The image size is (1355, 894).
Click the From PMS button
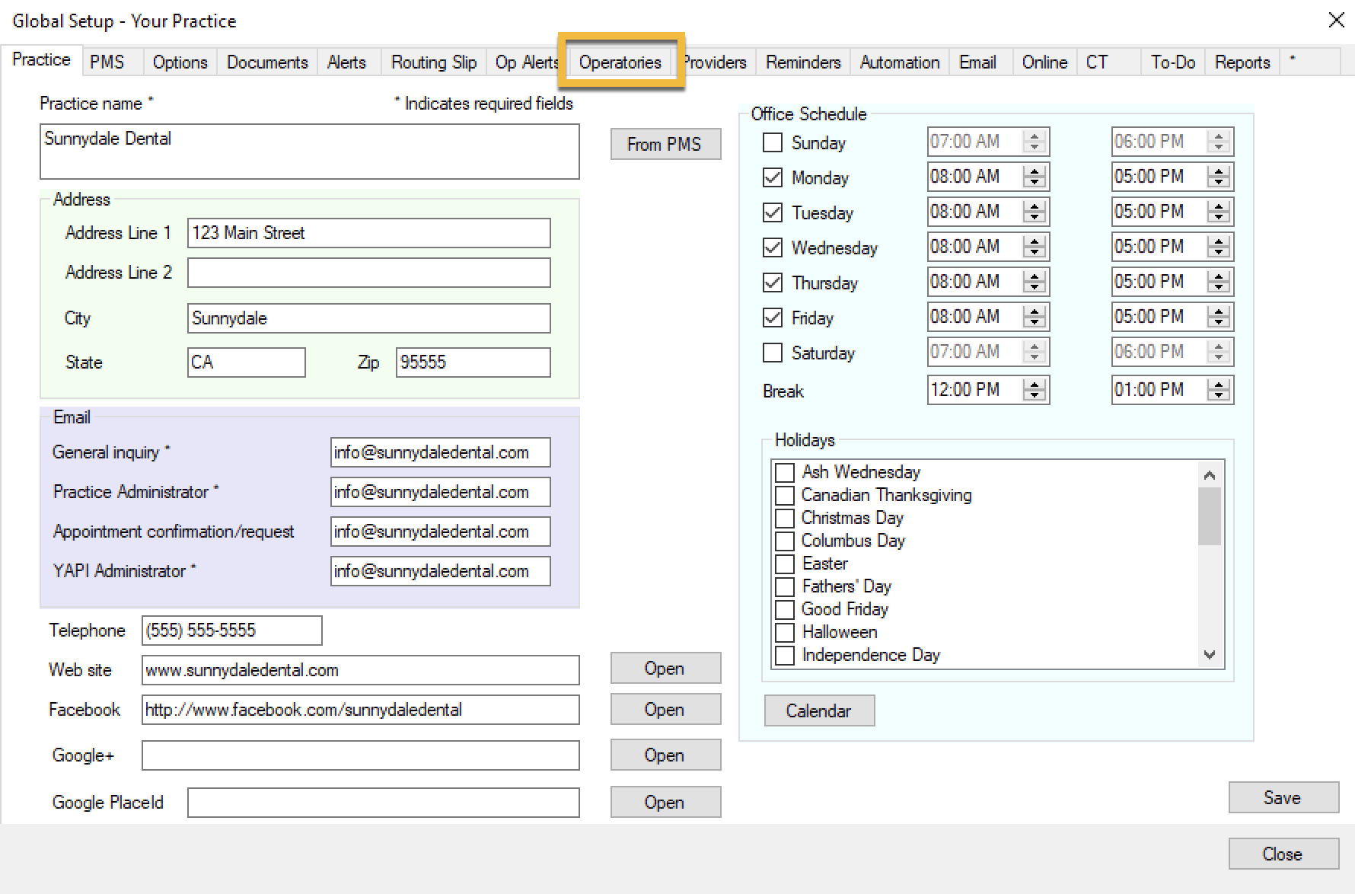[x=665, y=144]
